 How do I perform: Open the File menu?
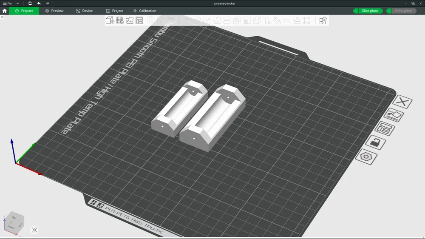tap(7, 3)
